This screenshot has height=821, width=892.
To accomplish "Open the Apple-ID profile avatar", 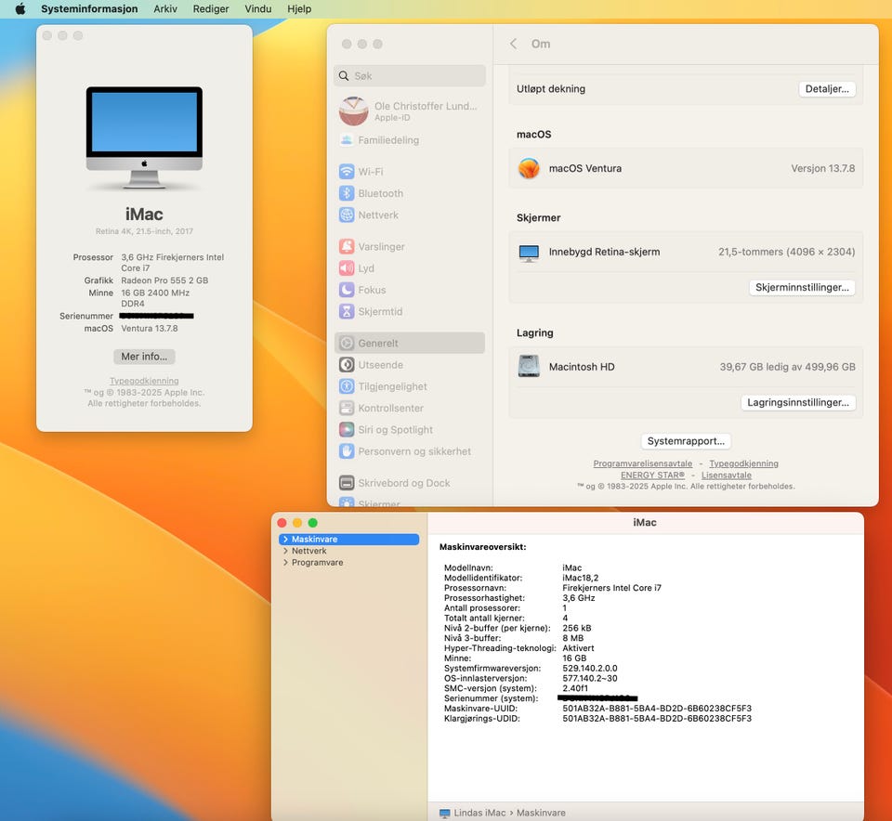I will click(x=353, y=111).
